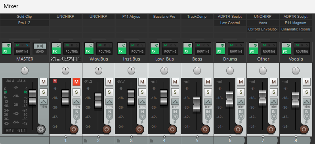Click the MASTER volume fader
Image resolution: width=315 pixels, height=144 pixels.
(32, 97)
